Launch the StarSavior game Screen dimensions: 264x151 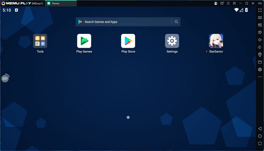click(216, 41)
